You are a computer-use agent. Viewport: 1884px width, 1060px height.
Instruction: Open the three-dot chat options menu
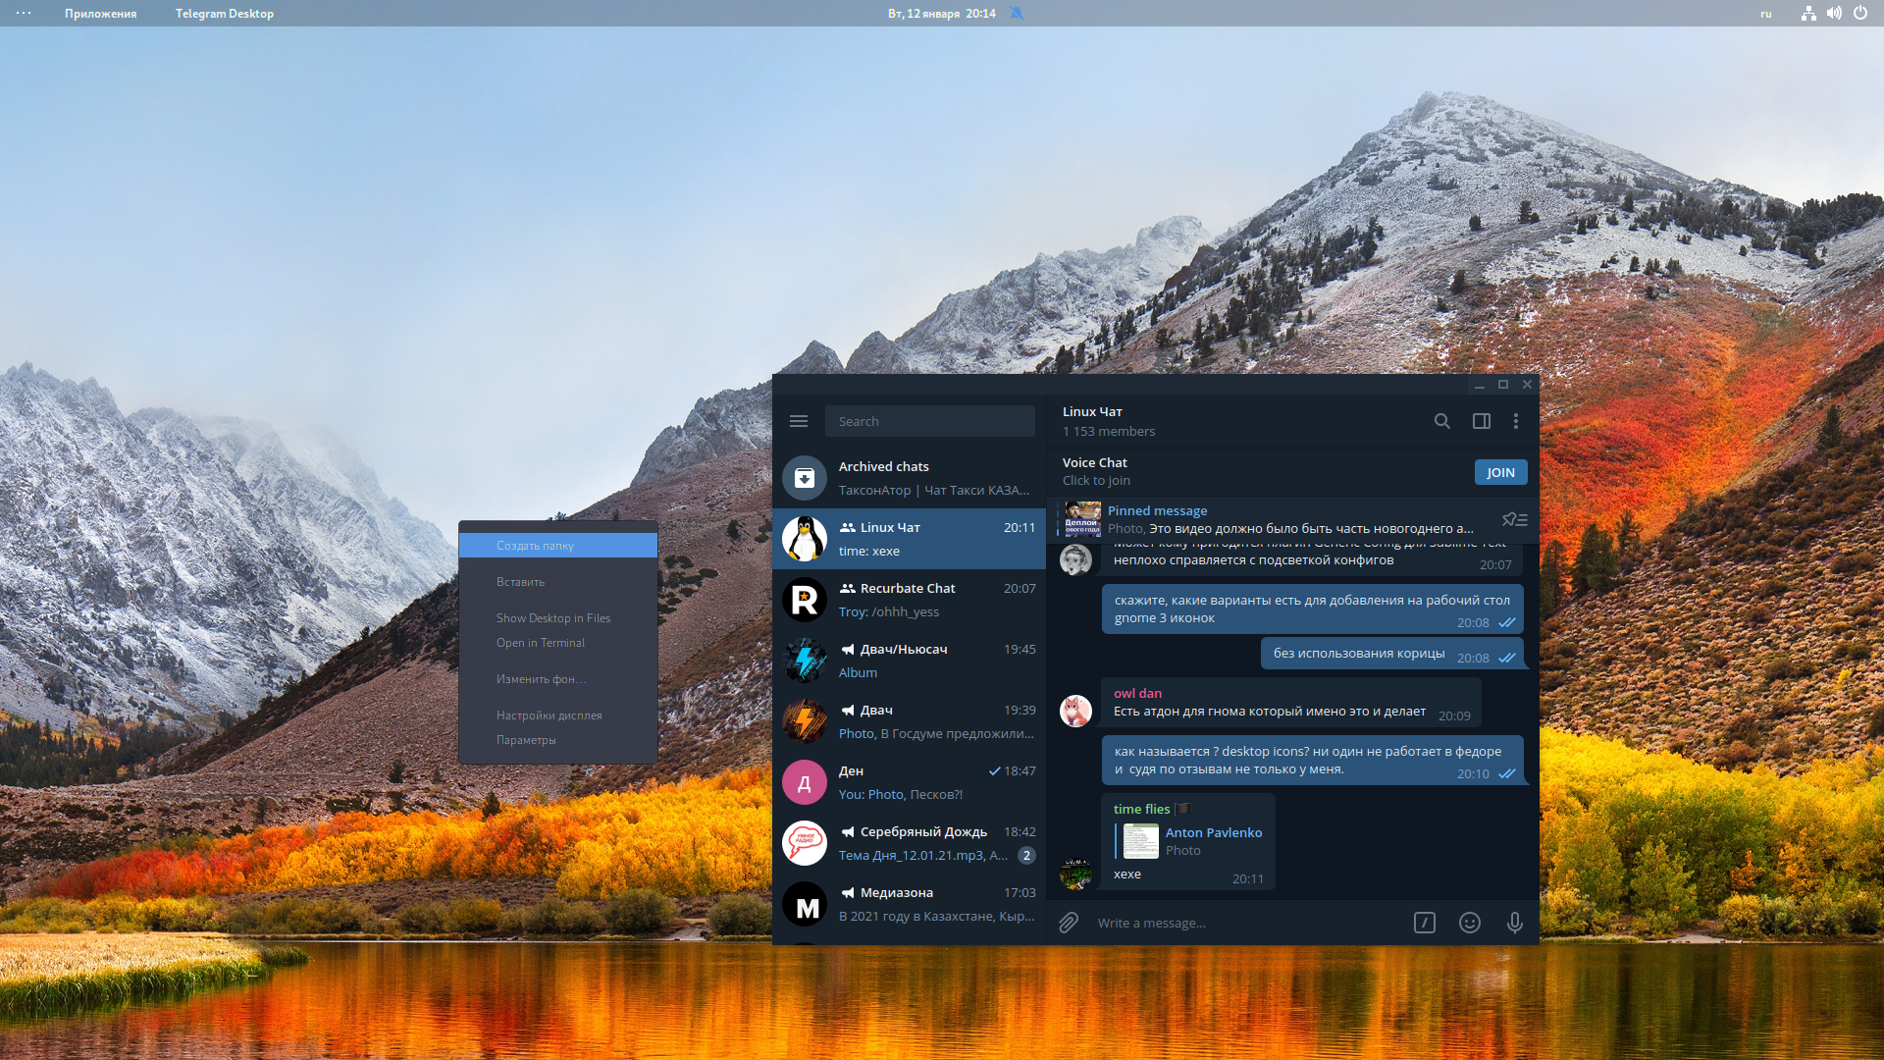click(1516, 421)
